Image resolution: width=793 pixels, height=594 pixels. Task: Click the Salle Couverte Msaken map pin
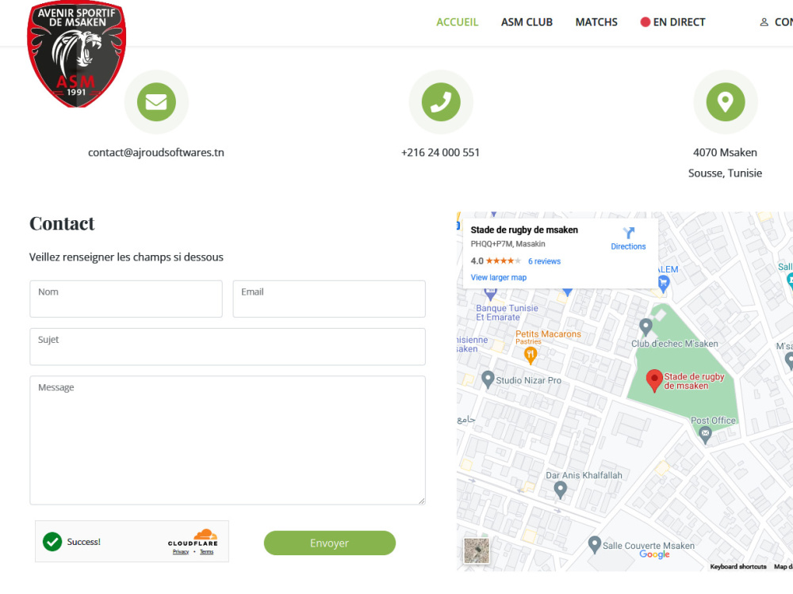[x=595, y=545]
